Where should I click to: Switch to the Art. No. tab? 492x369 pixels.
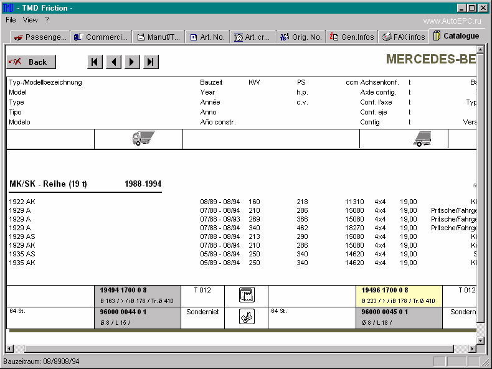pos(207,37)
